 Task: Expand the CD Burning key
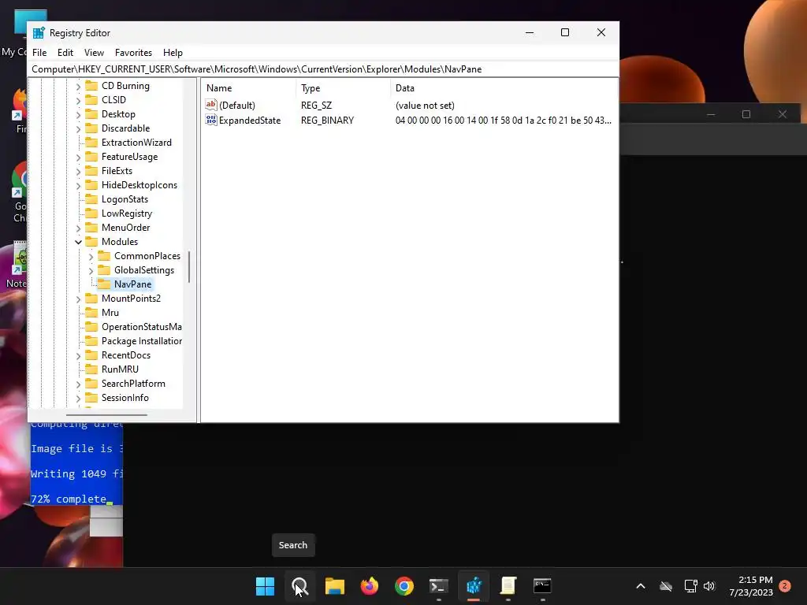[x=78, y=87]
